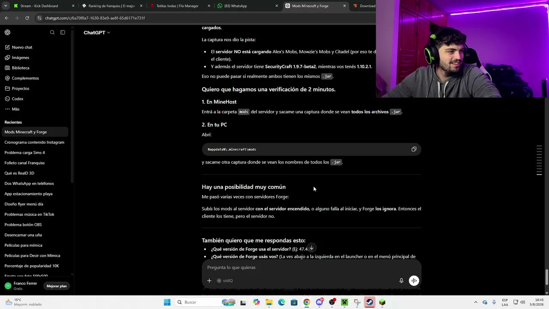The height and width of the screenshot is (309, 549).
Task: Click the site info icon in address bar
Action: (x=39, y=18)
